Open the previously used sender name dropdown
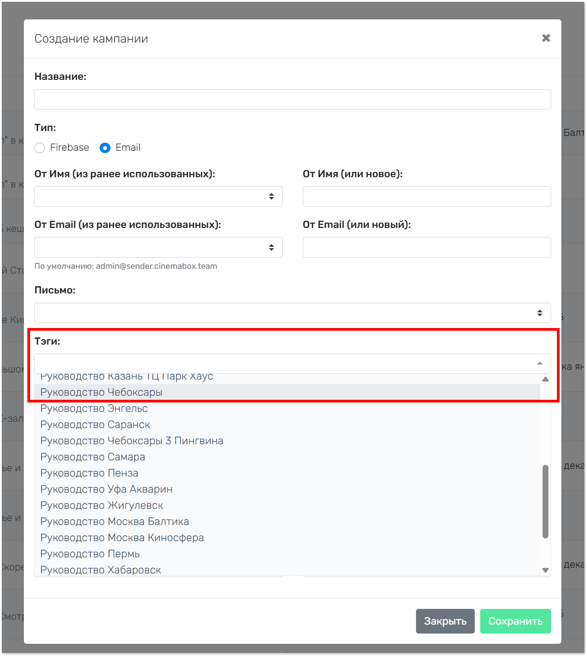The width and height of the screenshot is (587, 656). pyautogui.click(x=158, y=197)
